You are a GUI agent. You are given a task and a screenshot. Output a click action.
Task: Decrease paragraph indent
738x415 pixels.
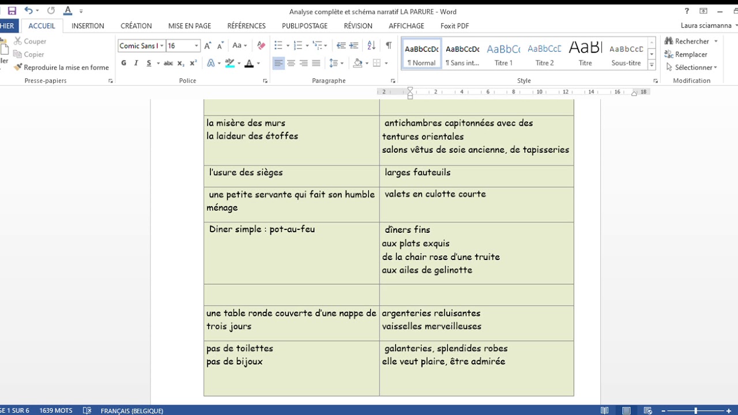pos(341,46)
